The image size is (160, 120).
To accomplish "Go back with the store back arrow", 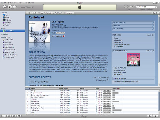I will coord(28,13).
